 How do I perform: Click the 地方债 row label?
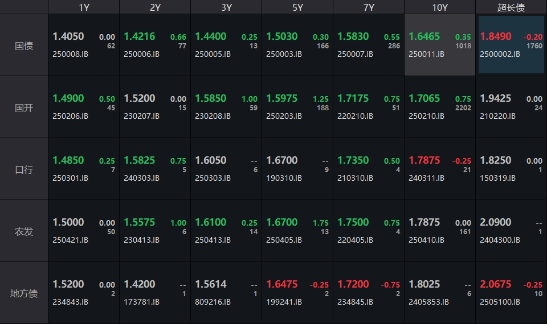(24, 293)
